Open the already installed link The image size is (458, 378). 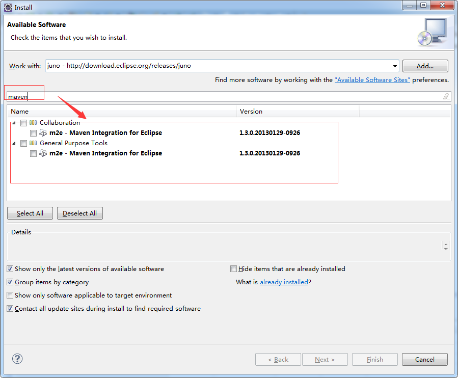coord(284,282)
